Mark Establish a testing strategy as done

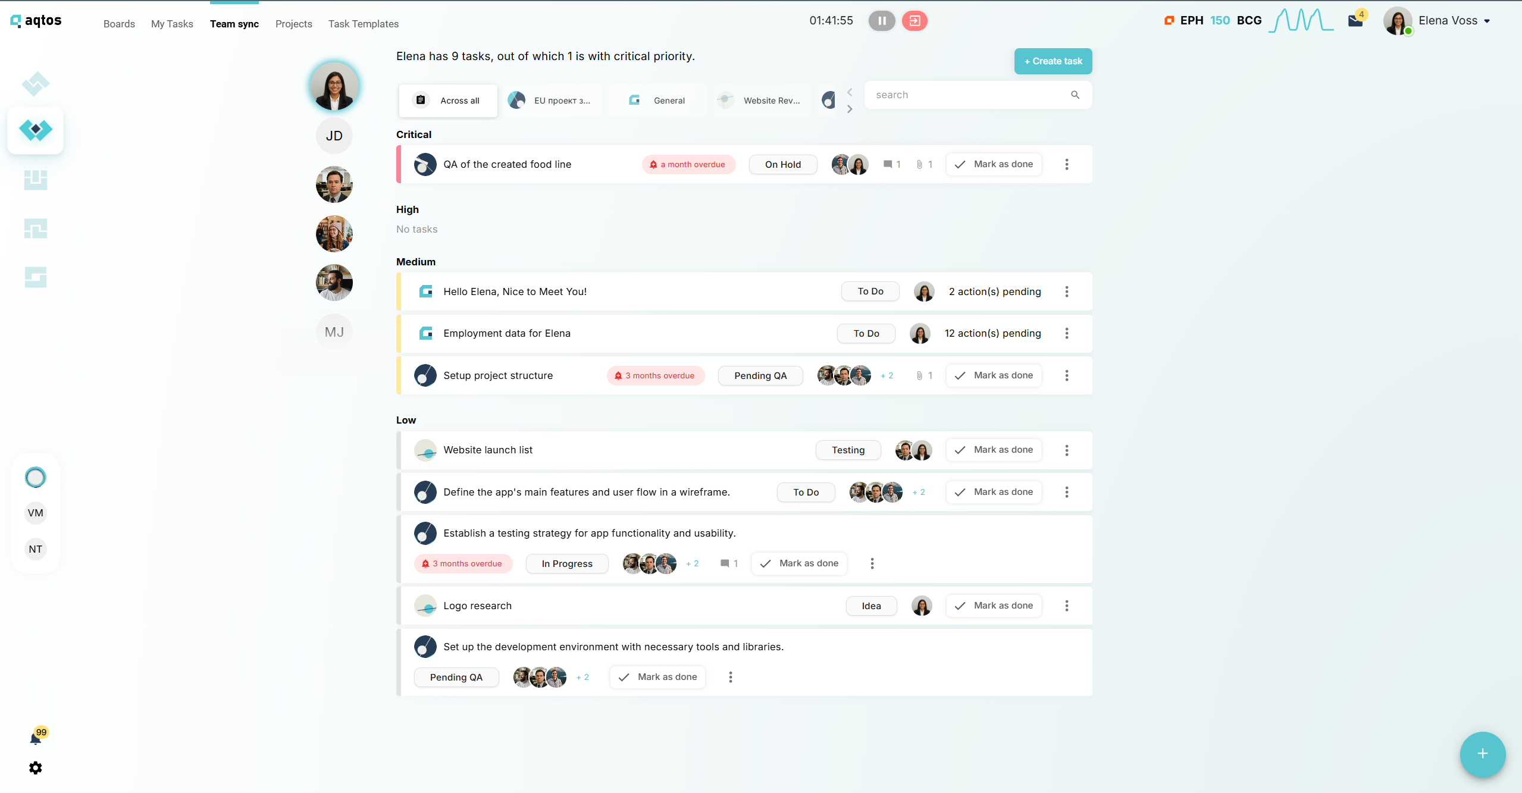(x=799, y=563)
